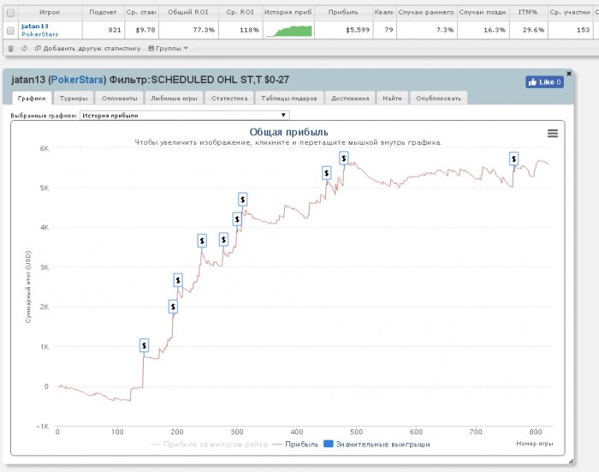Click the trash delete icon below table
Image resolution: width=599 pixels, height=472 pixels.
tap(10, 48)
